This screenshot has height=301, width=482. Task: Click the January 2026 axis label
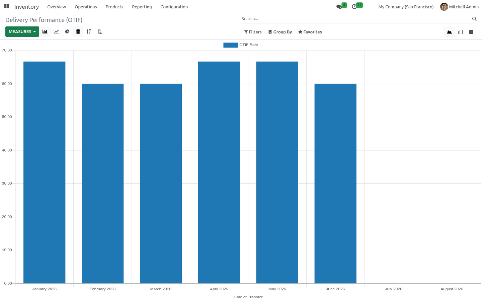point(45,289)
